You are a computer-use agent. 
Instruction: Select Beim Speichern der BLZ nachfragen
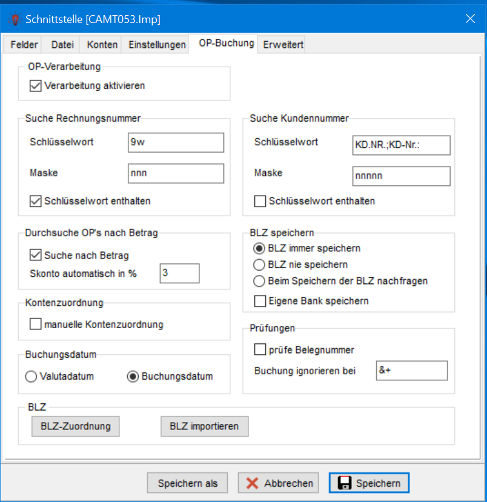pyautogui.click(x=259, y=281)
